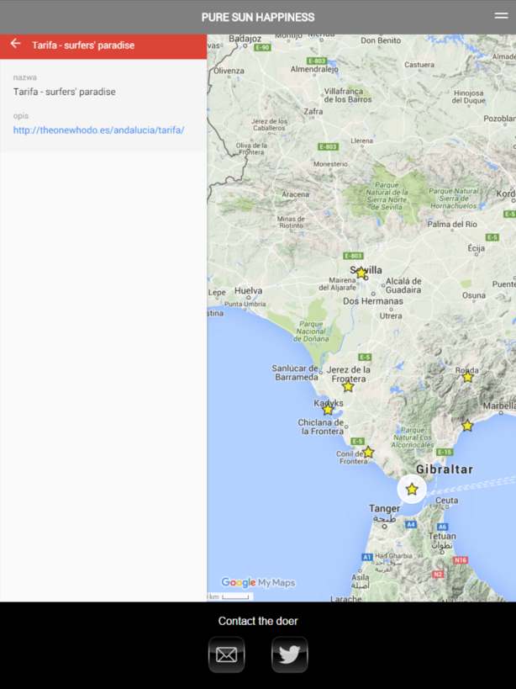Click the Tanger map label
The image size is (516, 689).
384,508
